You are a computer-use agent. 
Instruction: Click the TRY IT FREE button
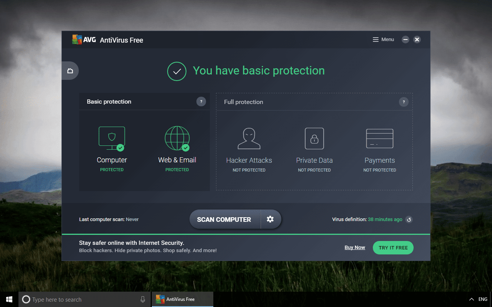click(x=393, y=248)
